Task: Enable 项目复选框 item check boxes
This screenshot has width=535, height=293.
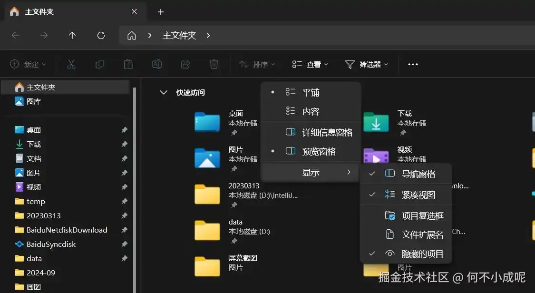Action: pos(406,215)
